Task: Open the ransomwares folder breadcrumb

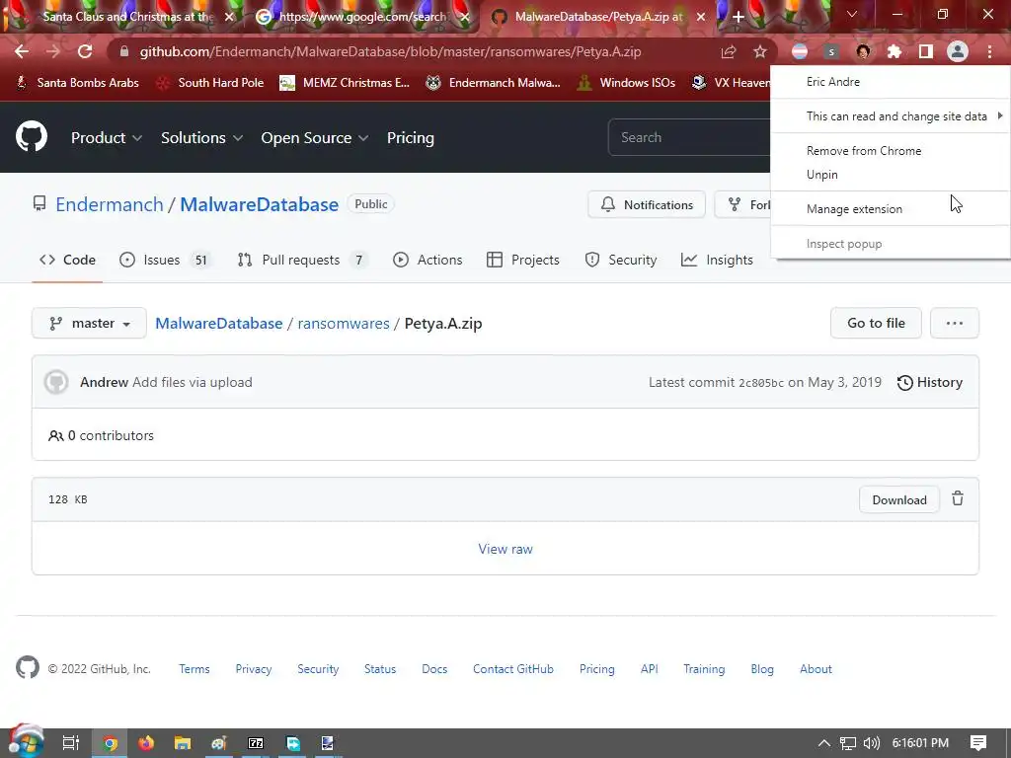Action: (x=343, y=323)
